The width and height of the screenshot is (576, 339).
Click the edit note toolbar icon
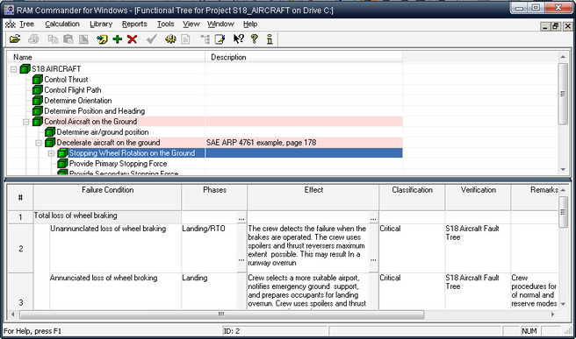pyautogui.click(x=220, y=39)
